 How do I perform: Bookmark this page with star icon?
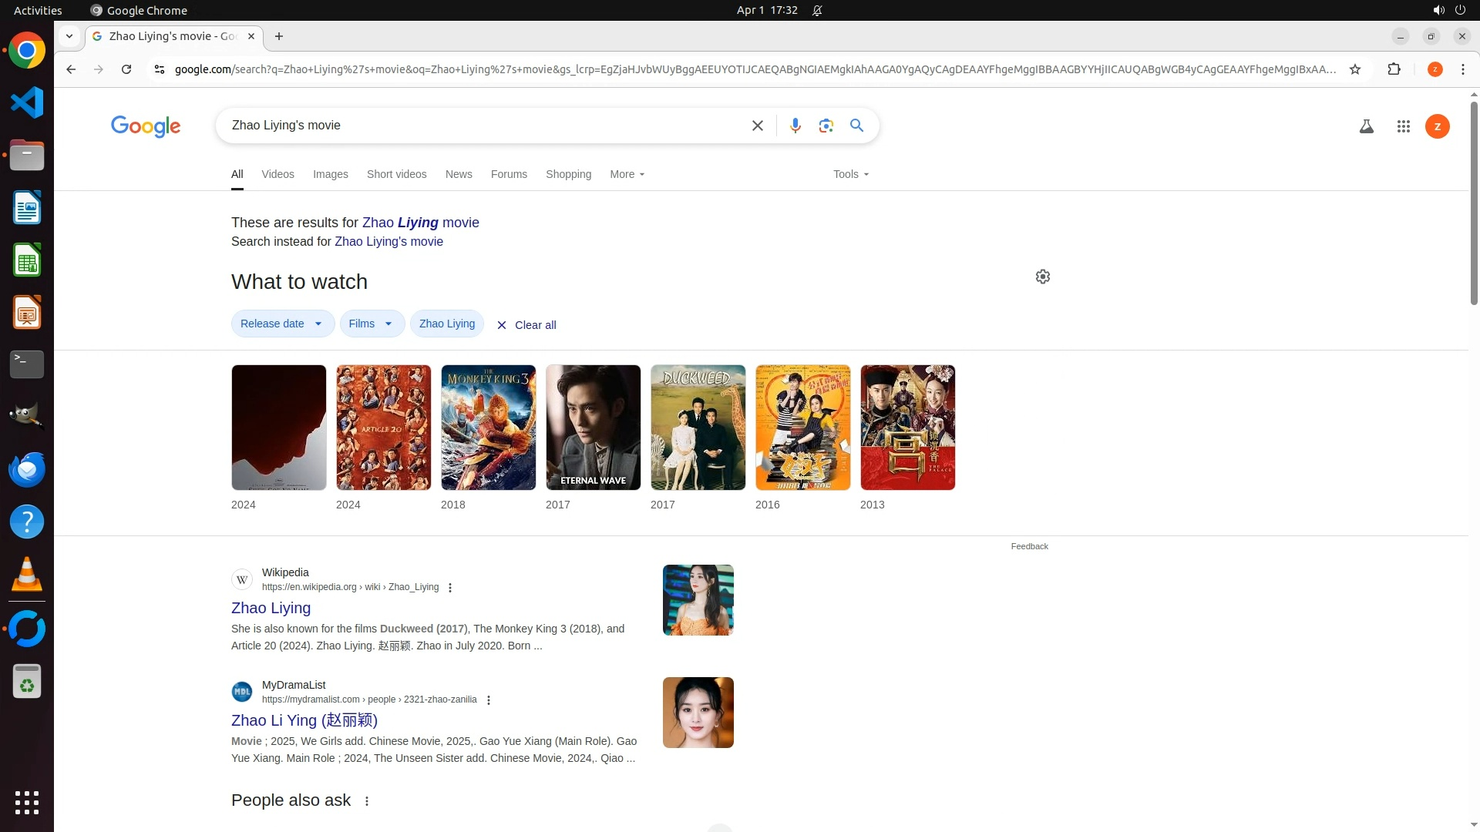coord(1355,69)
